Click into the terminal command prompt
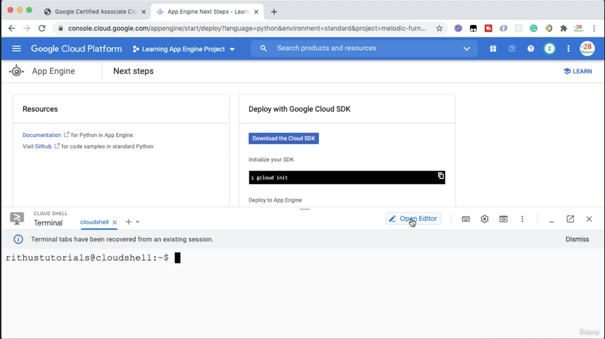This screenshot has height=339, width=605. point(177,258)
